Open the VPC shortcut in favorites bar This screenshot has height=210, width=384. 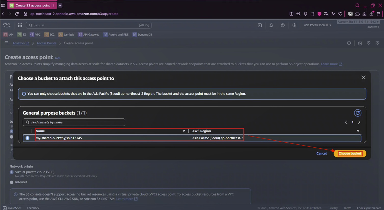coord(35,35)
